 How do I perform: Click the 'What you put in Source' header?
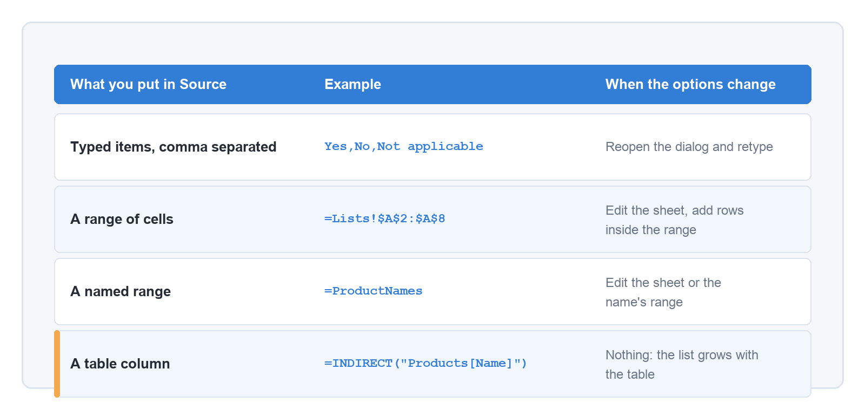(x=148, y=84)
